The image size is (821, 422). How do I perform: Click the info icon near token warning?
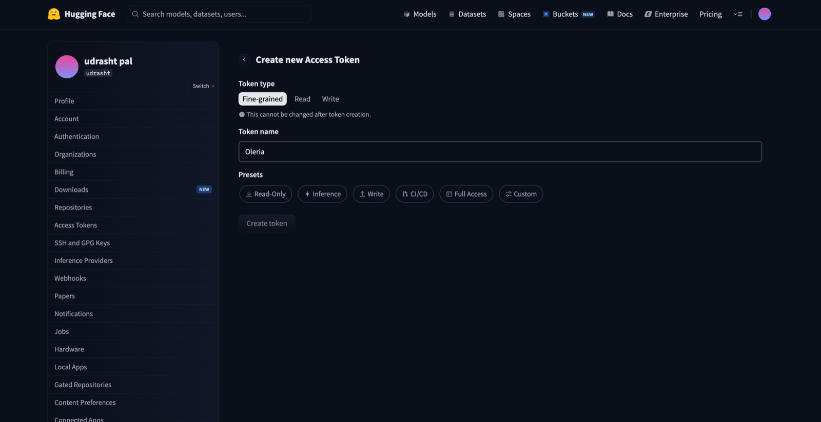[242, 114]
